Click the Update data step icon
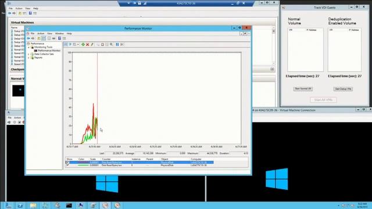Image resolution: width=372 pixels, height=209 pixels. [x=121, y=45]
